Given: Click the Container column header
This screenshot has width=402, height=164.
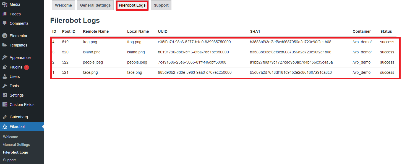Looking at the screenshot, I should point(362,31).
